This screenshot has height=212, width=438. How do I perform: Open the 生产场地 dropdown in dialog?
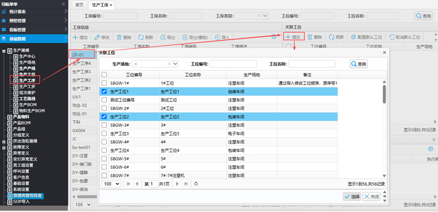pos(175,64)
